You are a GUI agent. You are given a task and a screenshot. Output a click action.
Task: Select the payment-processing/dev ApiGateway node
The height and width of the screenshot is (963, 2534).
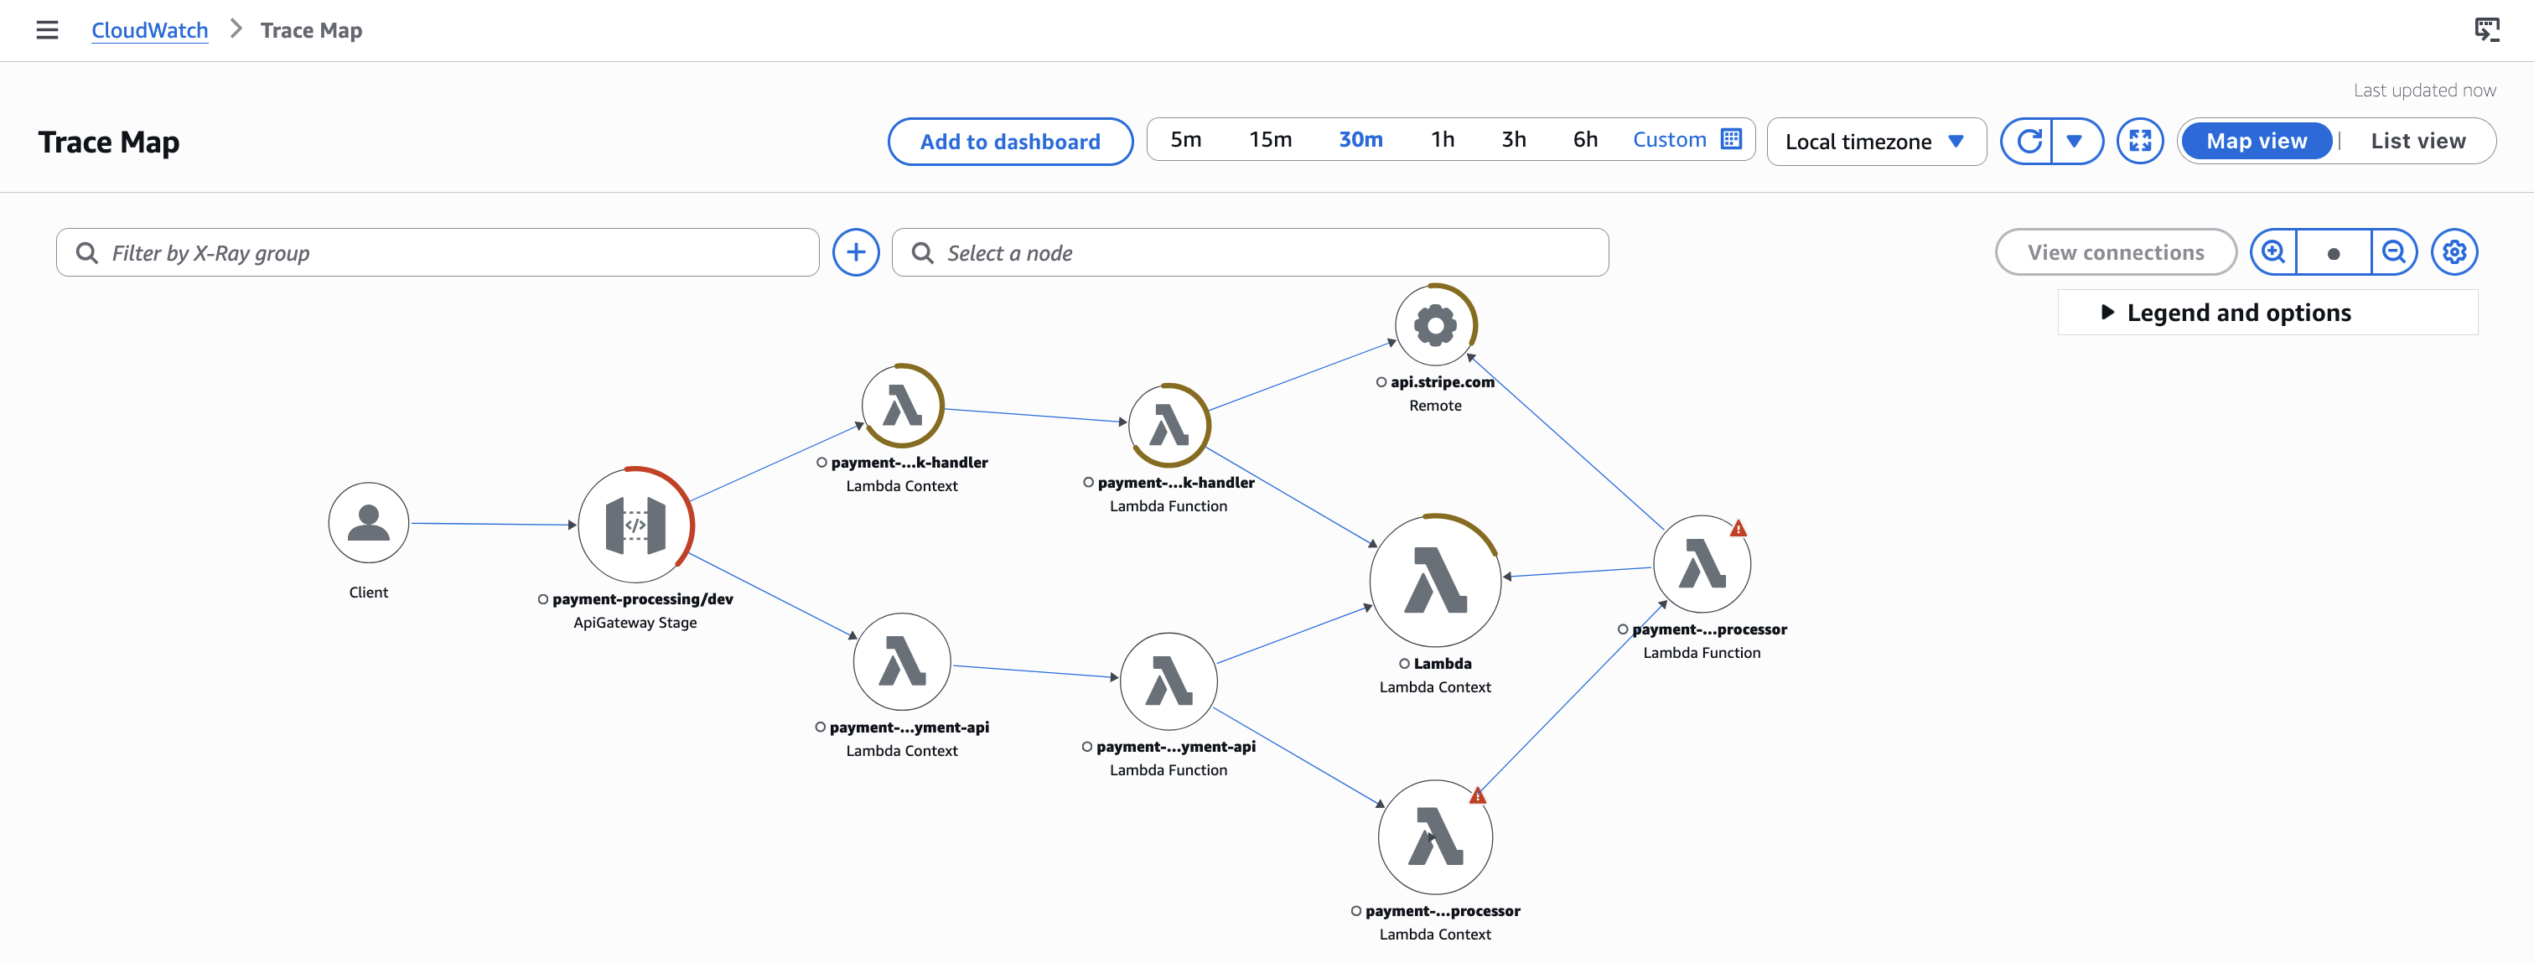(635, 526)
